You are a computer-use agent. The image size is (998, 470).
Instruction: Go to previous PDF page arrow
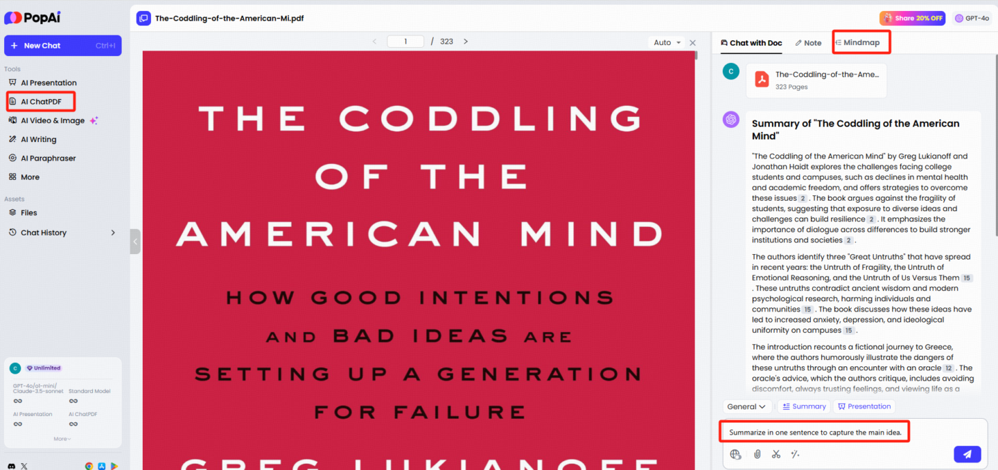click(x=375, y=42)
